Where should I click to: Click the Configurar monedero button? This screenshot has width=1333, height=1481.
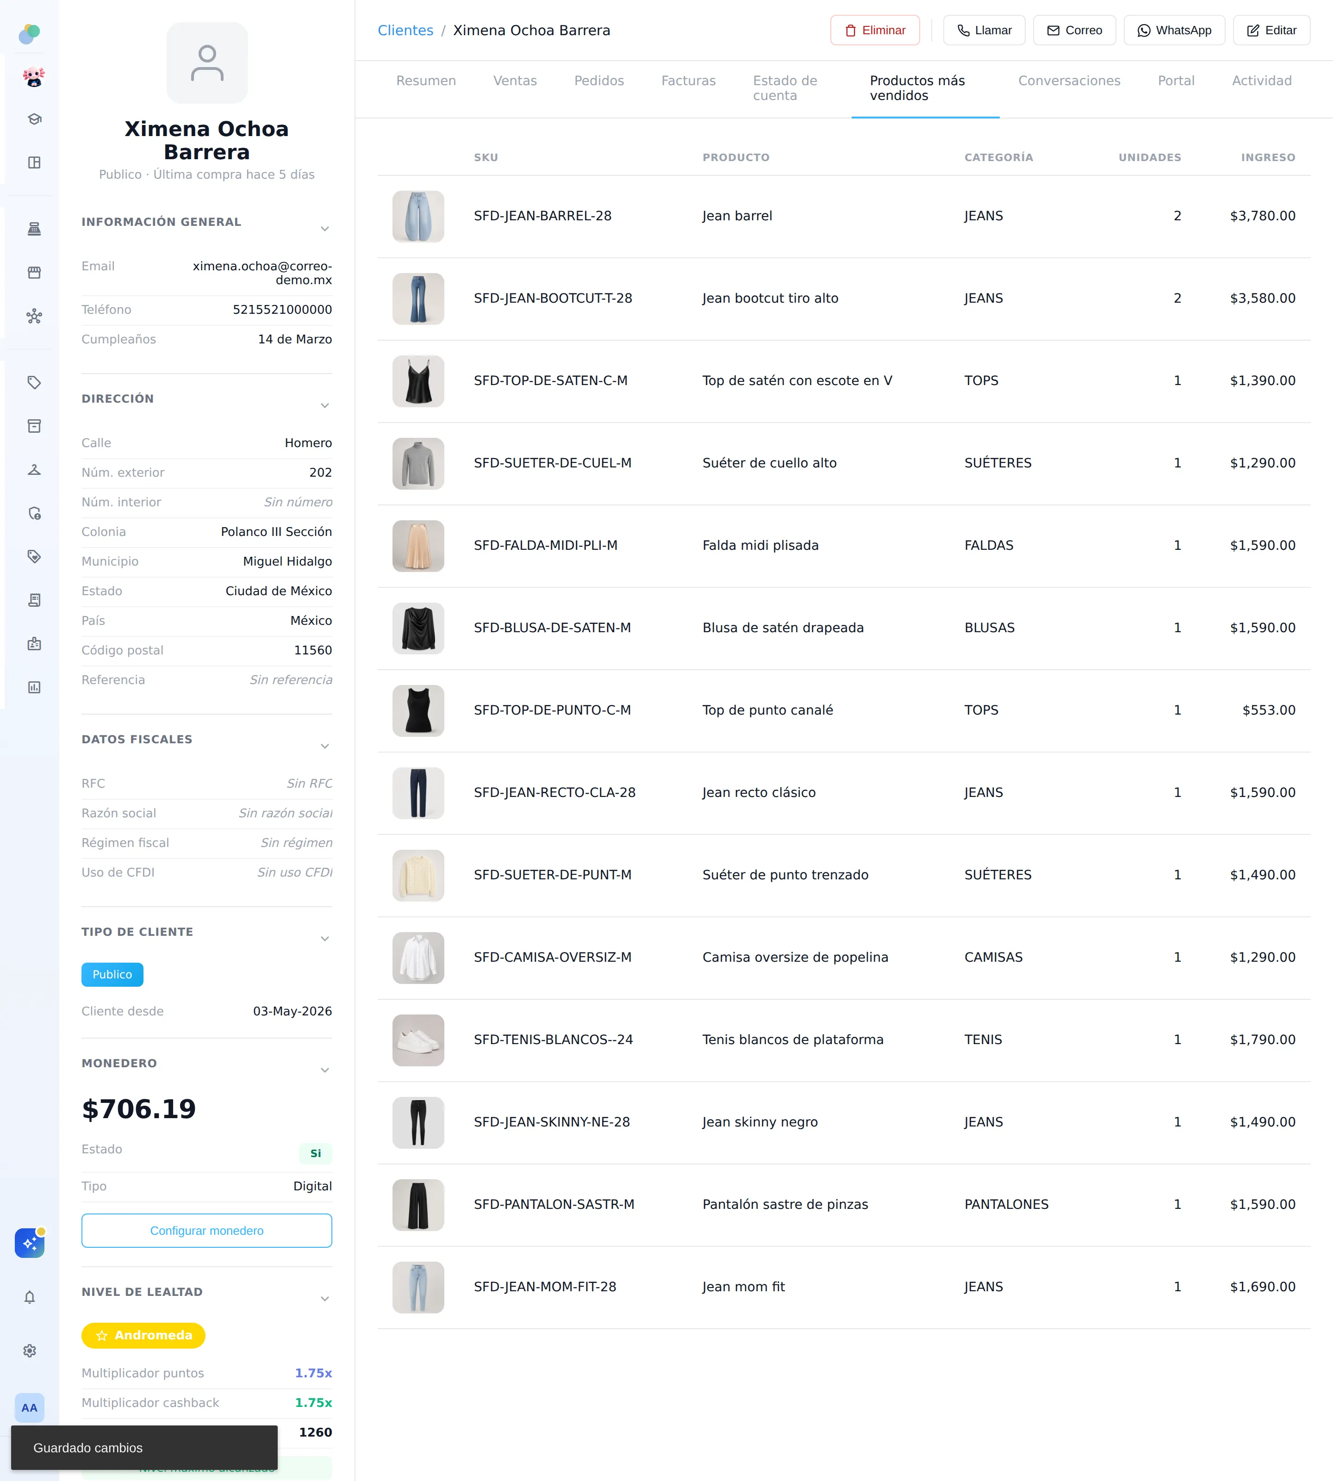[206, 1231]
